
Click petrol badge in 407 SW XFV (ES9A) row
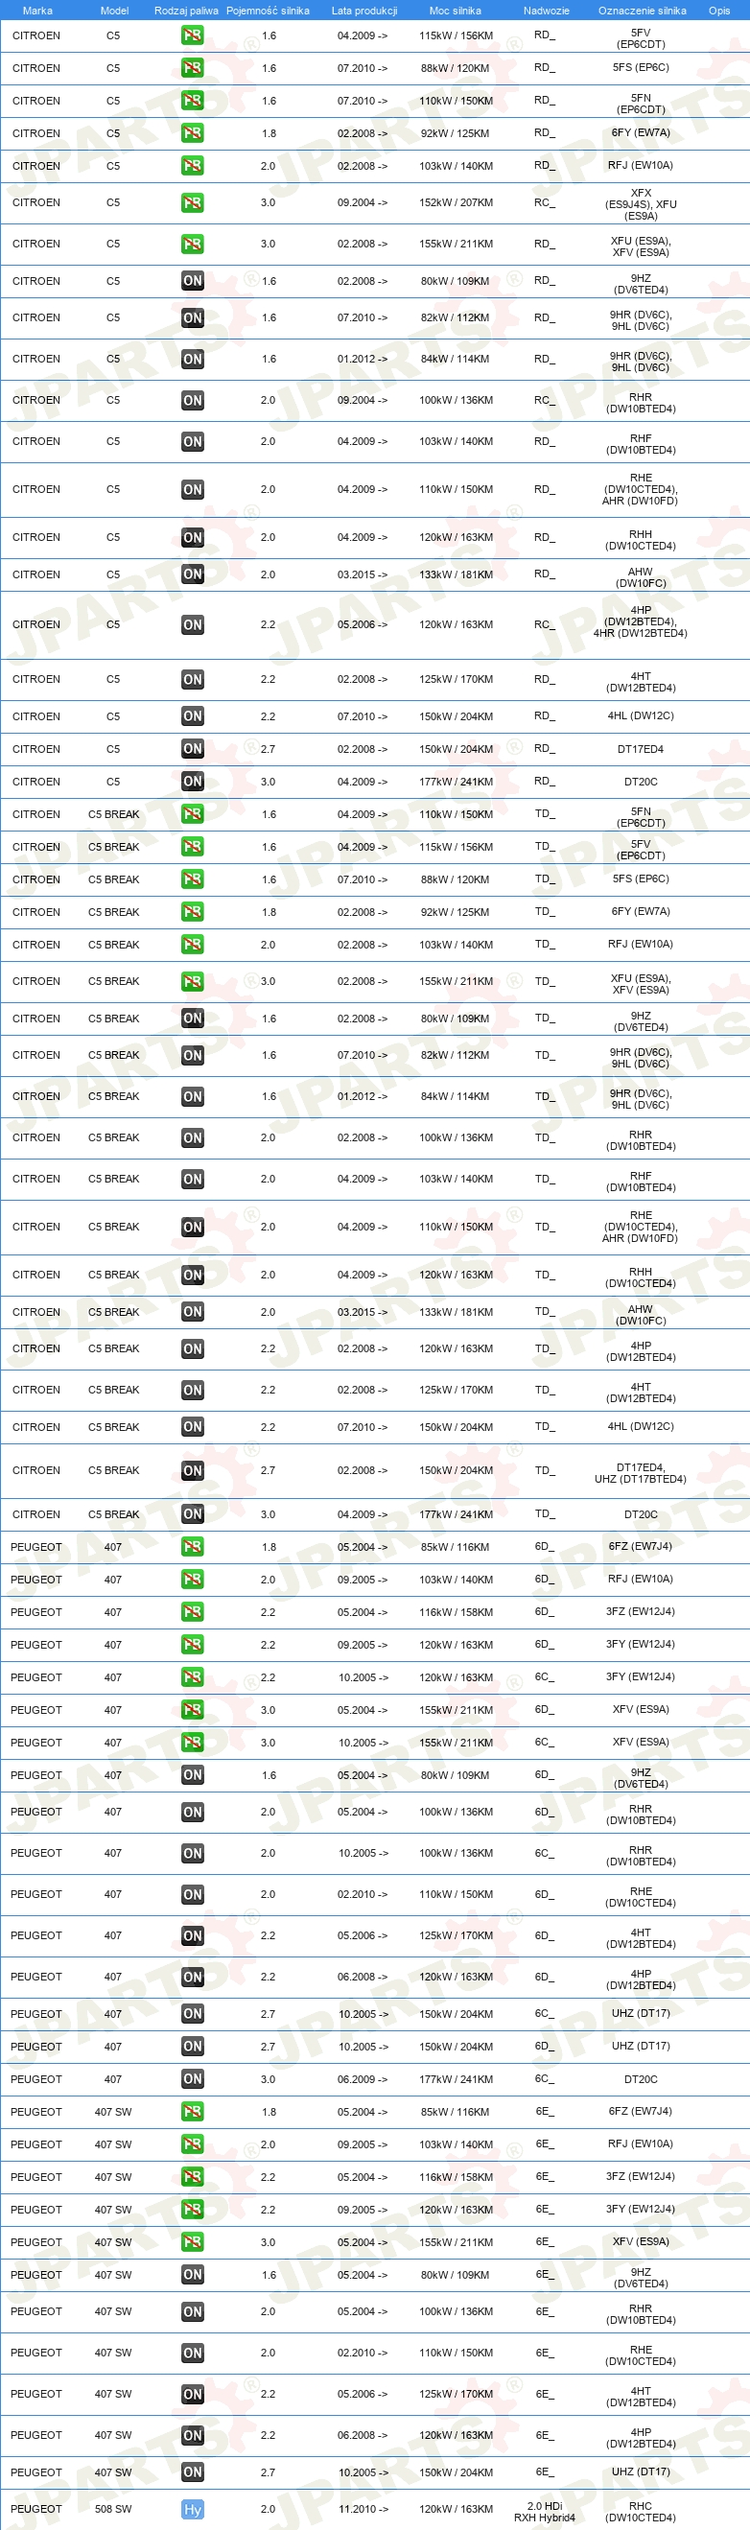click(x=193, y=2242)
